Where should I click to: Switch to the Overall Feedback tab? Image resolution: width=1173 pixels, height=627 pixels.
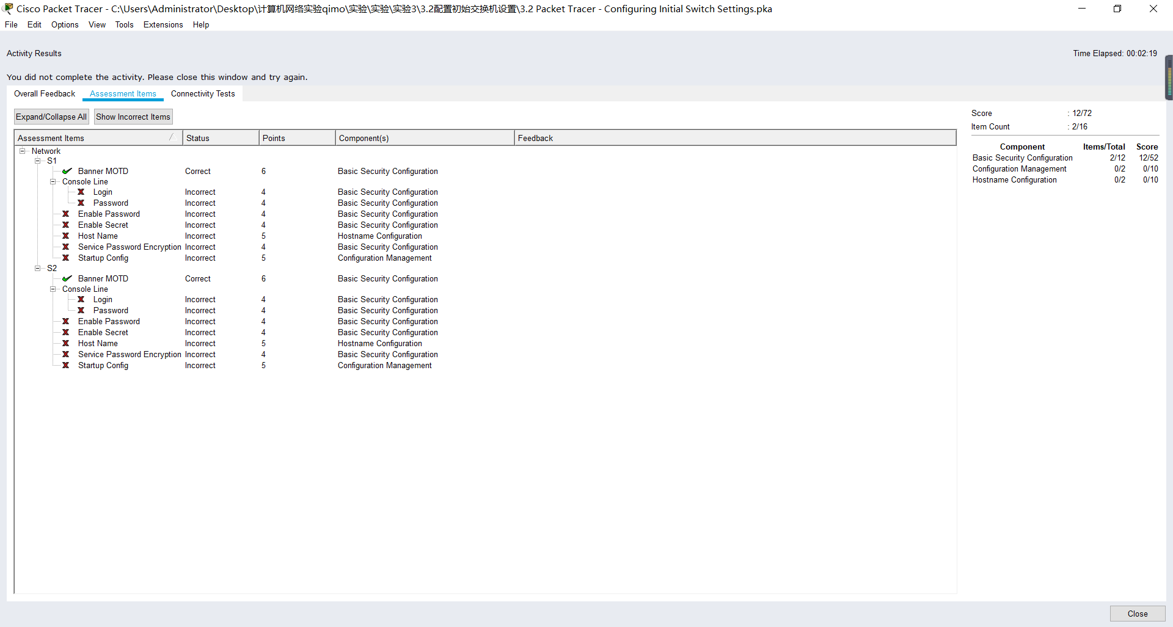tap(45, 93)
